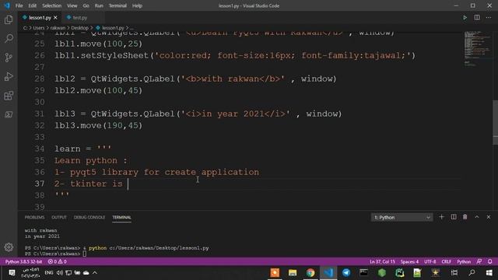
Task: Click the ENG language indicator in system tray
Action: [x=48, y=273]
